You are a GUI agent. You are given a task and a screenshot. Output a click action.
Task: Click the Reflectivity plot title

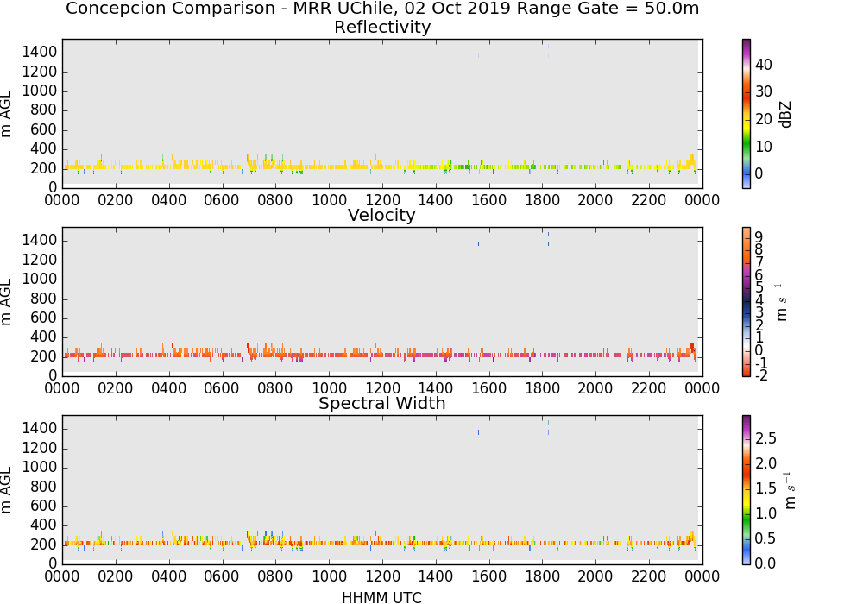click(382, 27)
